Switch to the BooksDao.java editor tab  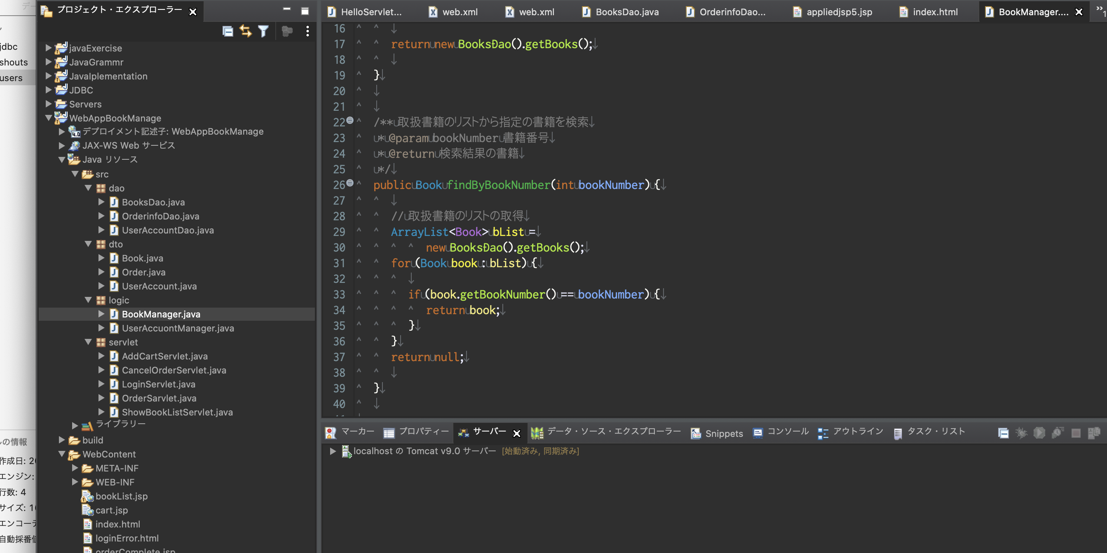626,12
